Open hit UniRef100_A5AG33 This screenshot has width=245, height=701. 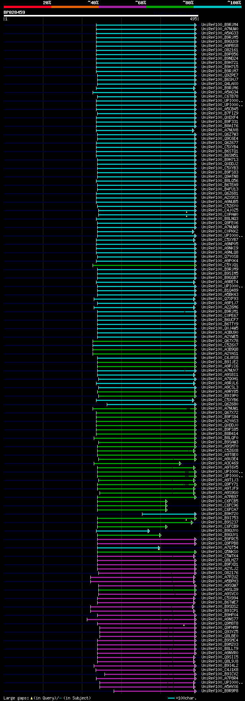point(220,33)
